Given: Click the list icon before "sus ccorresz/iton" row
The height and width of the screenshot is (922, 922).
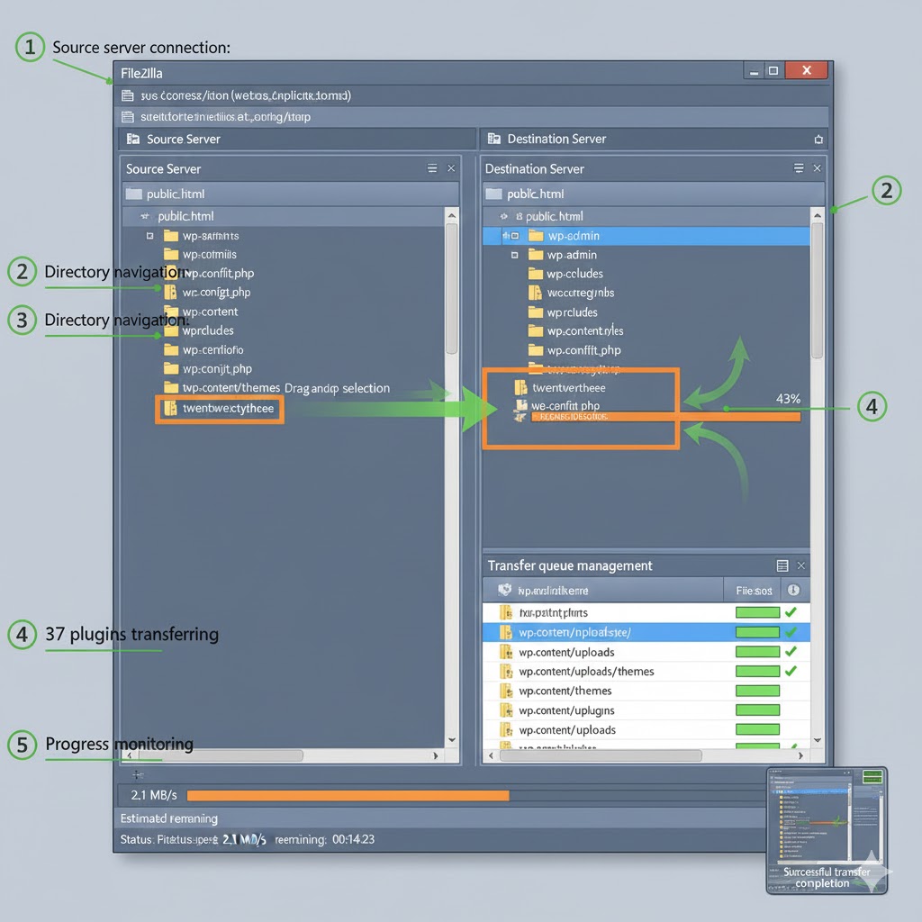Looking at the screenshot, I should pyautogui.click(x=127, y=95).
